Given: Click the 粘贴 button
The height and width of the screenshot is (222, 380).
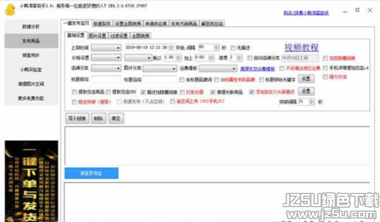Looking at the screenshot, I should click(99, 118).
